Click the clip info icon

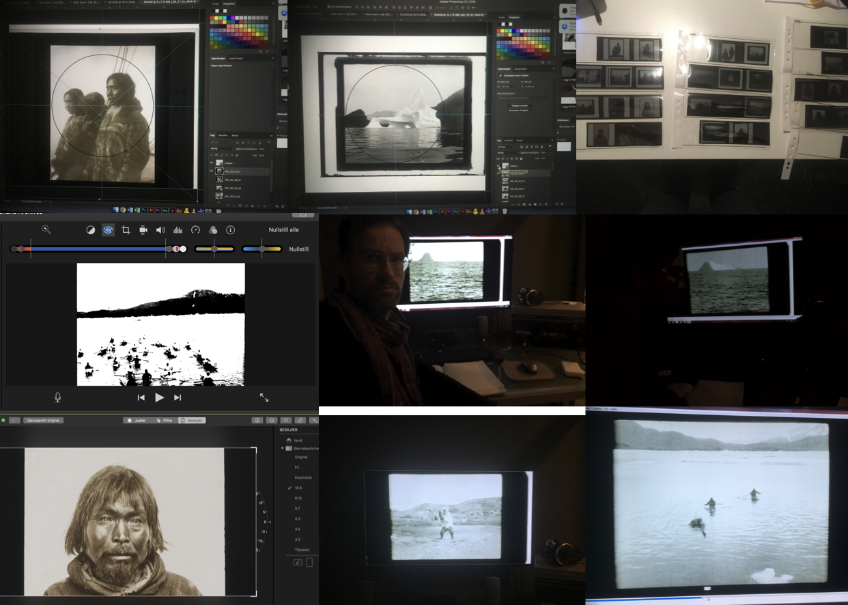(230, 230)
